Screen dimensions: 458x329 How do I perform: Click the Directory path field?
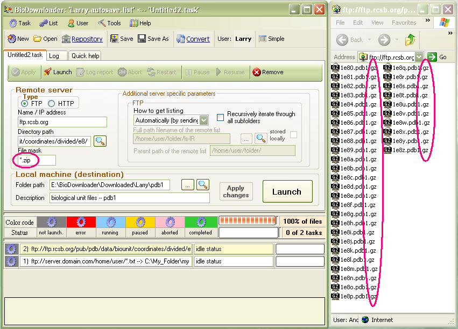pos(54,141)
